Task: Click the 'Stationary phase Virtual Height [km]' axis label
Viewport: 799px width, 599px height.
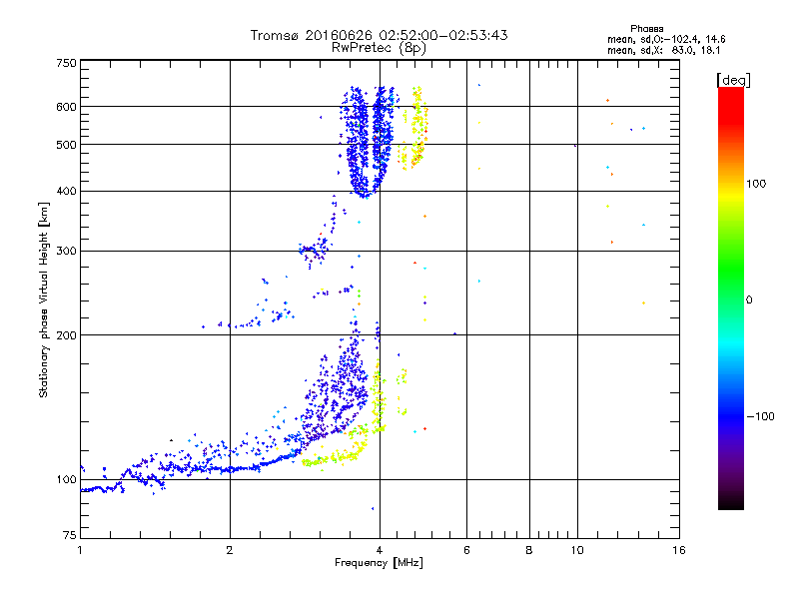Action: (44, 300)
